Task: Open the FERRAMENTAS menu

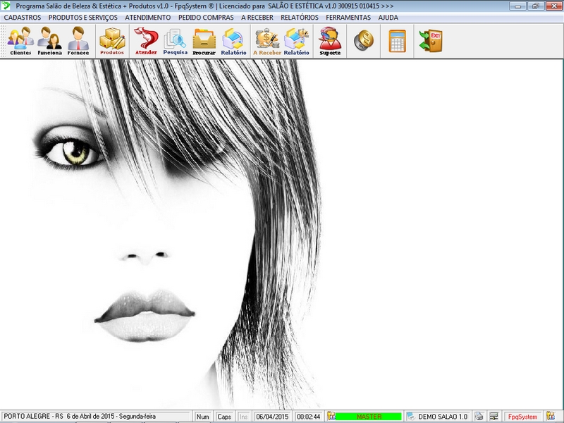Action: [x=348, y=17]
